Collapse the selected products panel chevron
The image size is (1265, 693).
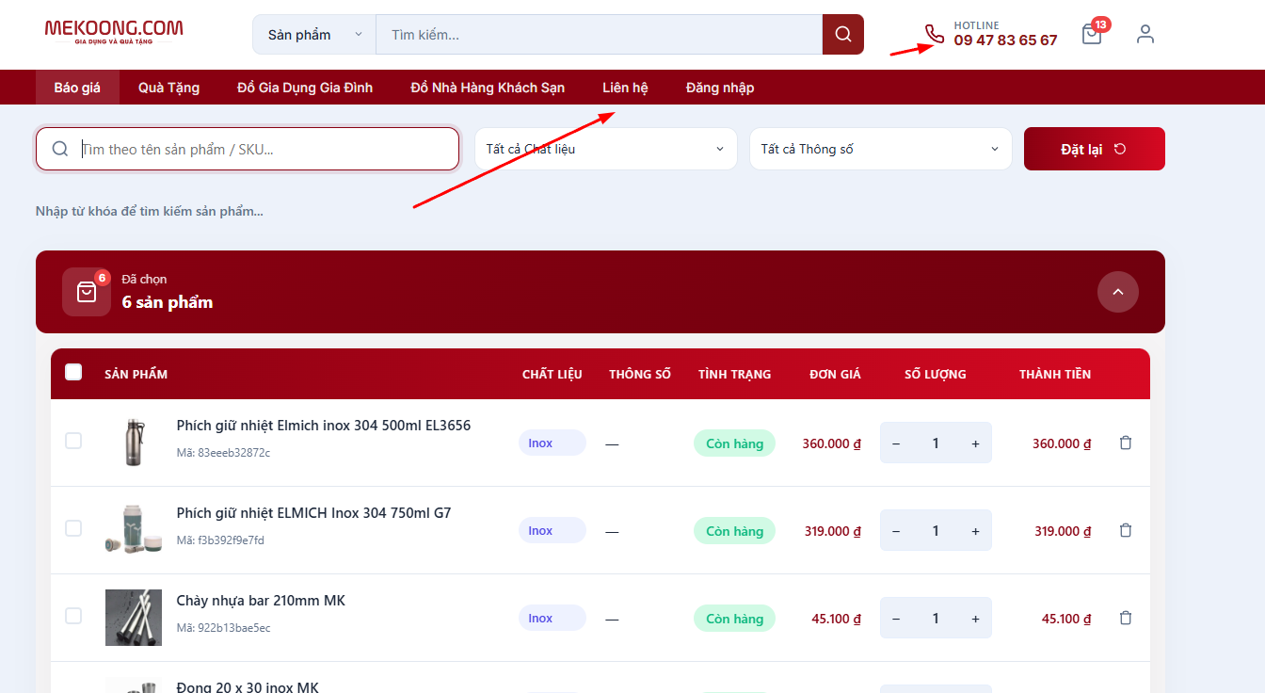(x=1117, y=292)
